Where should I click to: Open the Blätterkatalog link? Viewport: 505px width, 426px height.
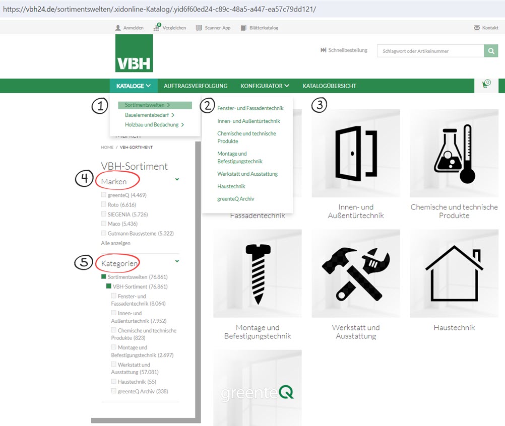264,28
